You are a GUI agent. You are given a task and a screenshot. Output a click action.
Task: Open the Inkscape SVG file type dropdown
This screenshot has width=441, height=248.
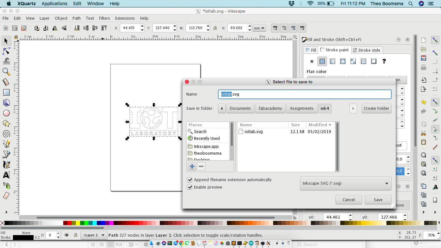[x=345, y=183]
